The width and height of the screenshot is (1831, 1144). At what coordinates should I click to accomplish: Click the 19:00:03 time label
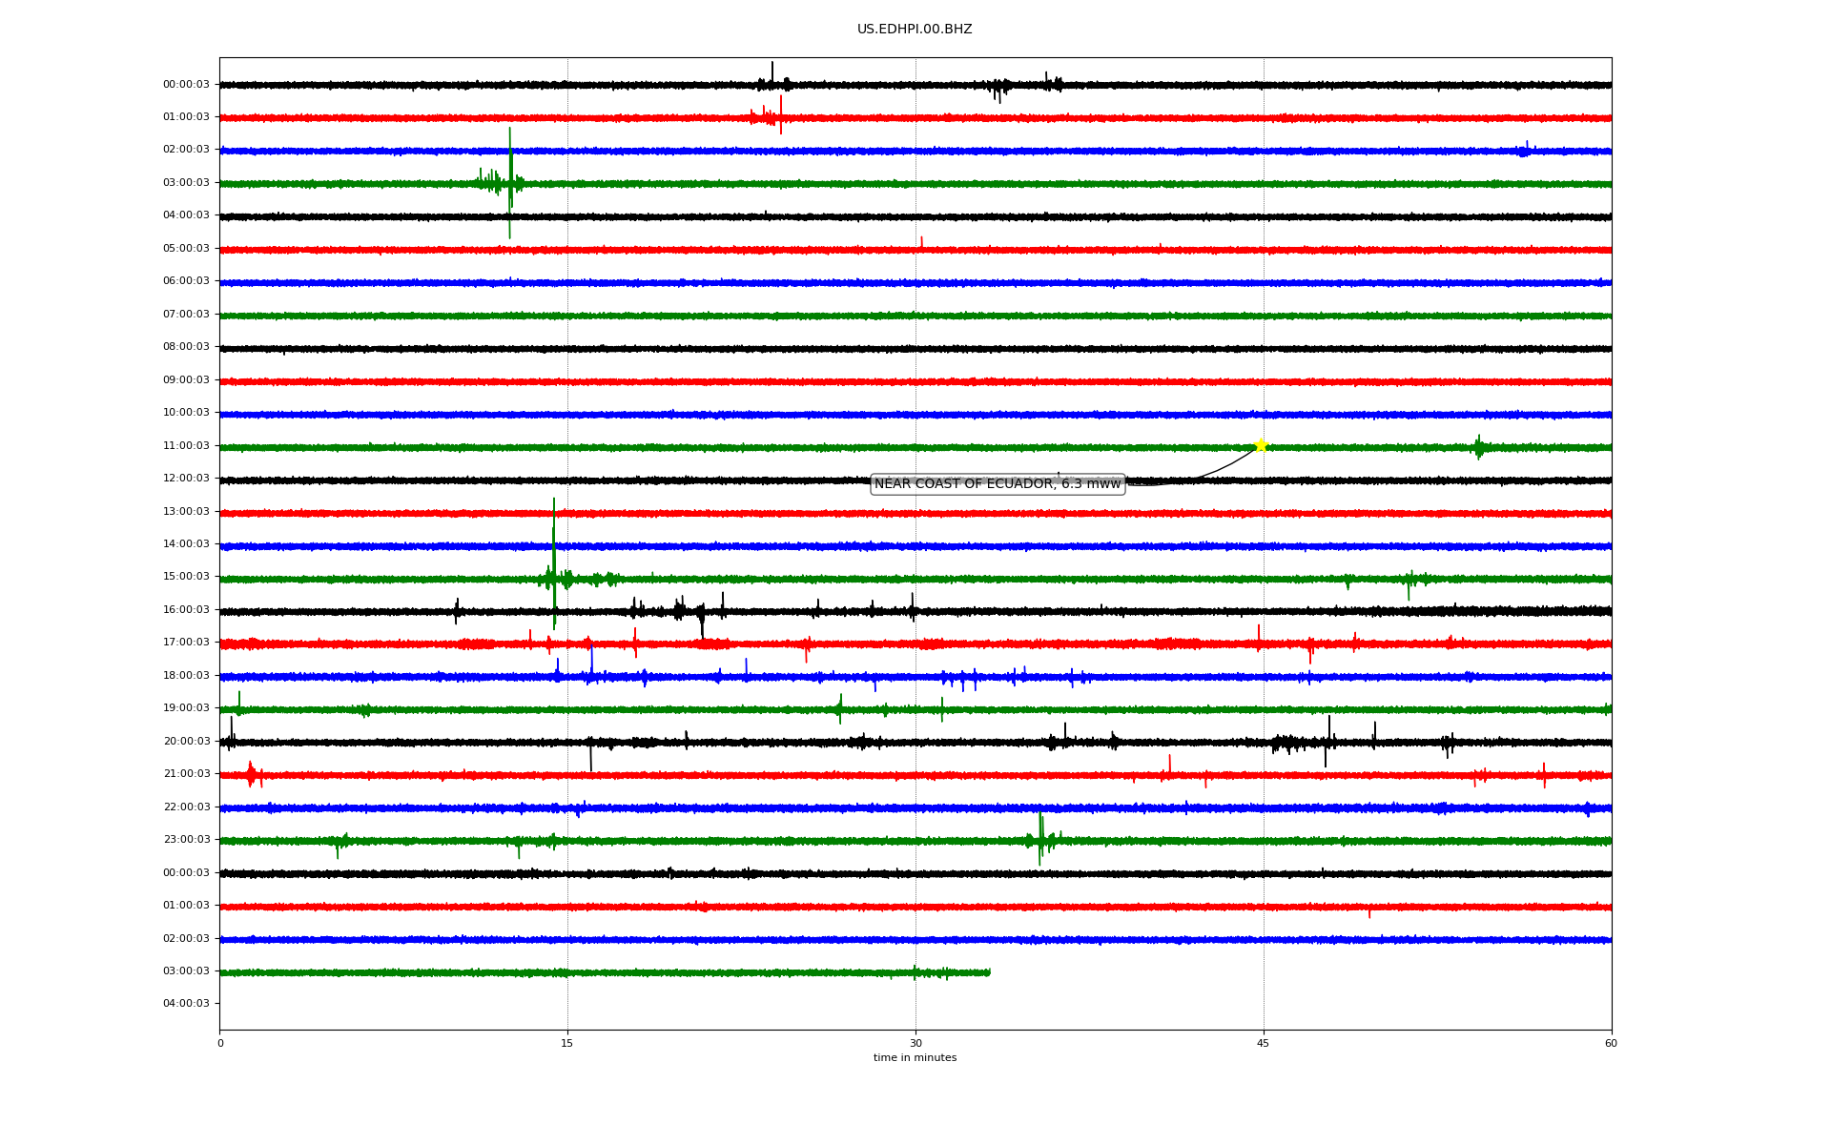click(186, 708)
